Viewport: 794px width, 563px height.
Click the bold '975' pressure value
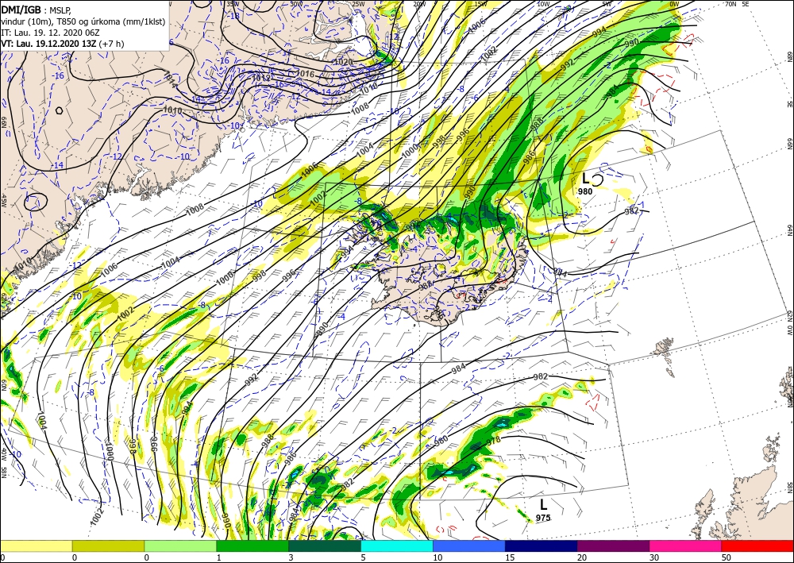[x=543, y=518]
